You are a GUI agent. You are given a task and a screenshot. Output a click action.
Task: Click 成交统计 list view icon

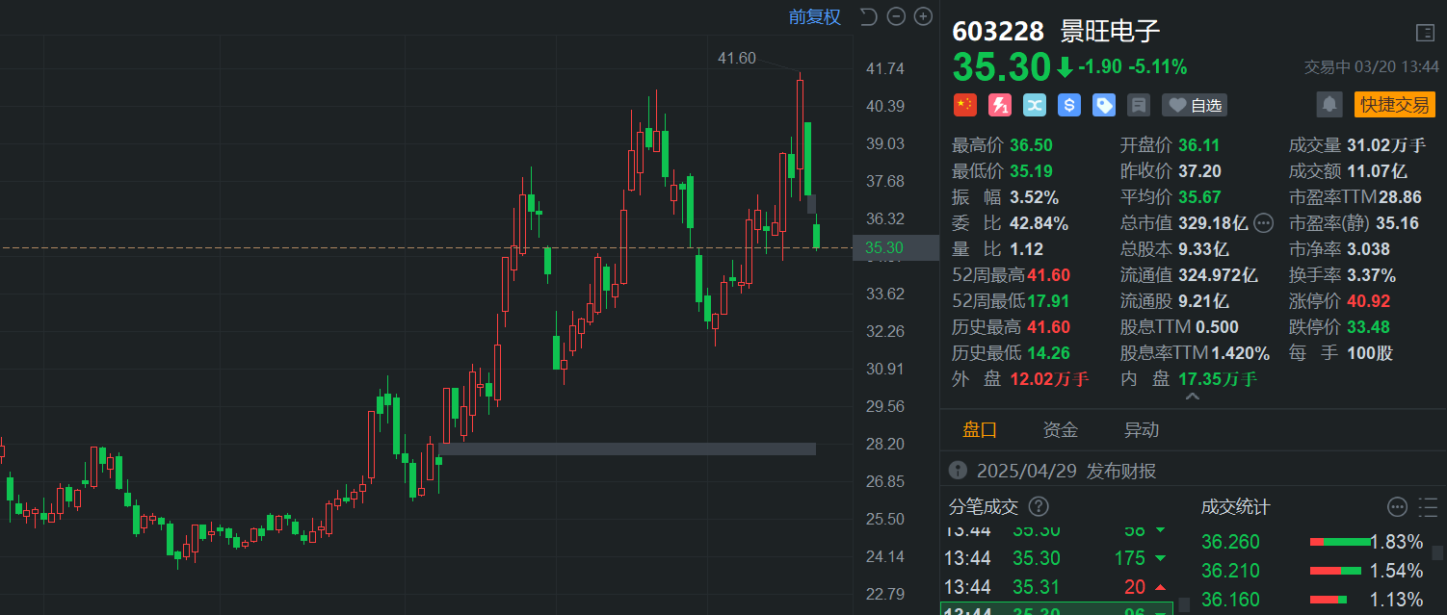(x=1427, y=506)
